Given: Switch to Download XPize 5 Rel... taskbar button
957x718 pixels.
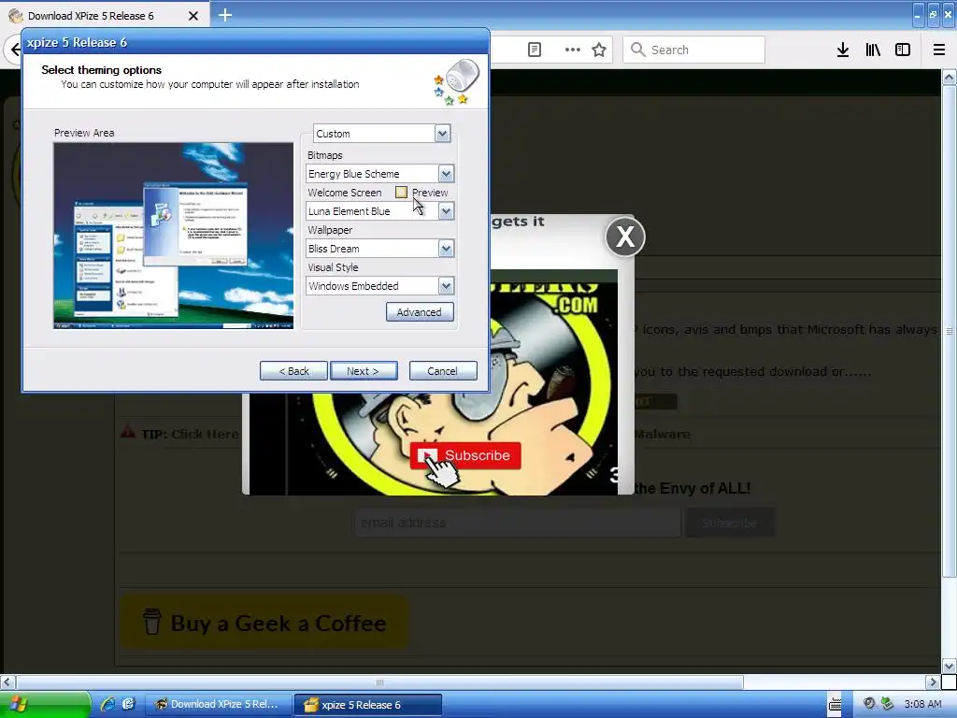Looking at the screenshot, I should tap(218, 704).
